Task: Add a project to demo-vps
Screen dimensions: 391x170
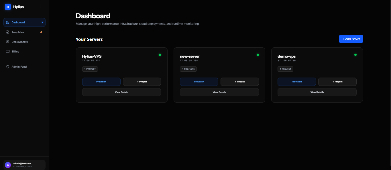Action: [x=337, y=82]
